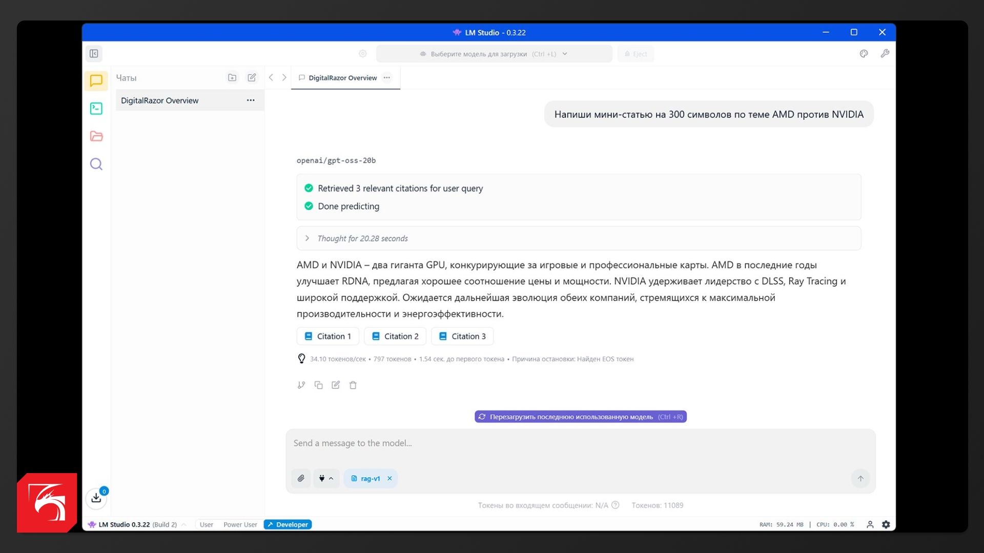Select the DigitalRazor Overview tab
This screenshot has height=553, width=984.
pyautogui.click(x=342, y=78)
